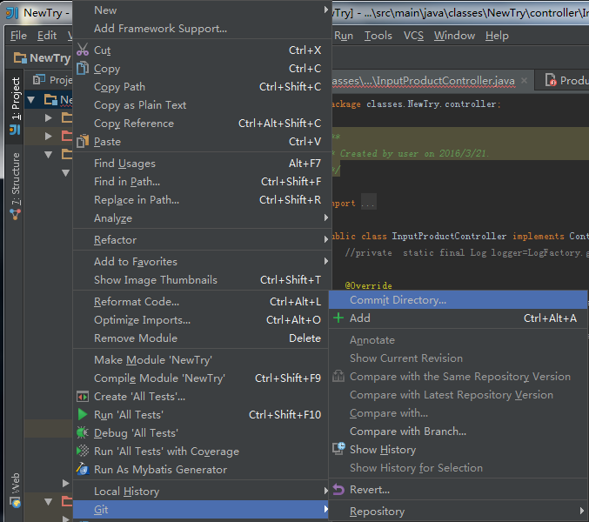The width and height of the screenshot is (589, 522).
Task: Select Commit Directory... from Git submenu
Action: (x=398, y=300)
